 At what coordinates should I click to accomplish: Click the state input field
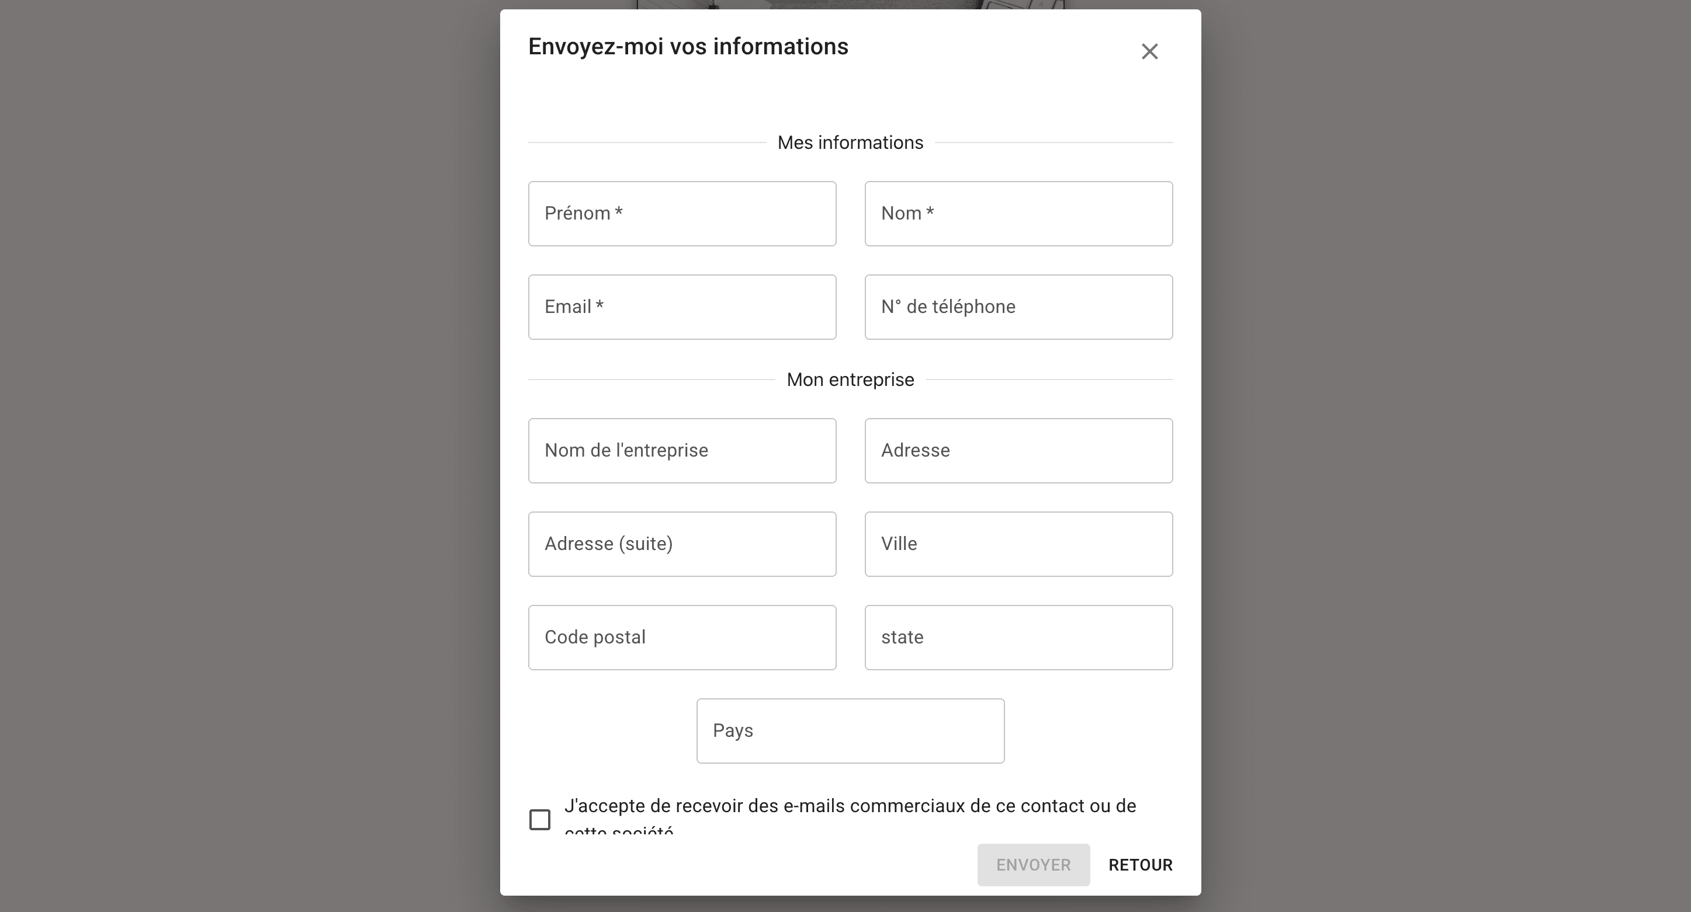point(1018,637)
